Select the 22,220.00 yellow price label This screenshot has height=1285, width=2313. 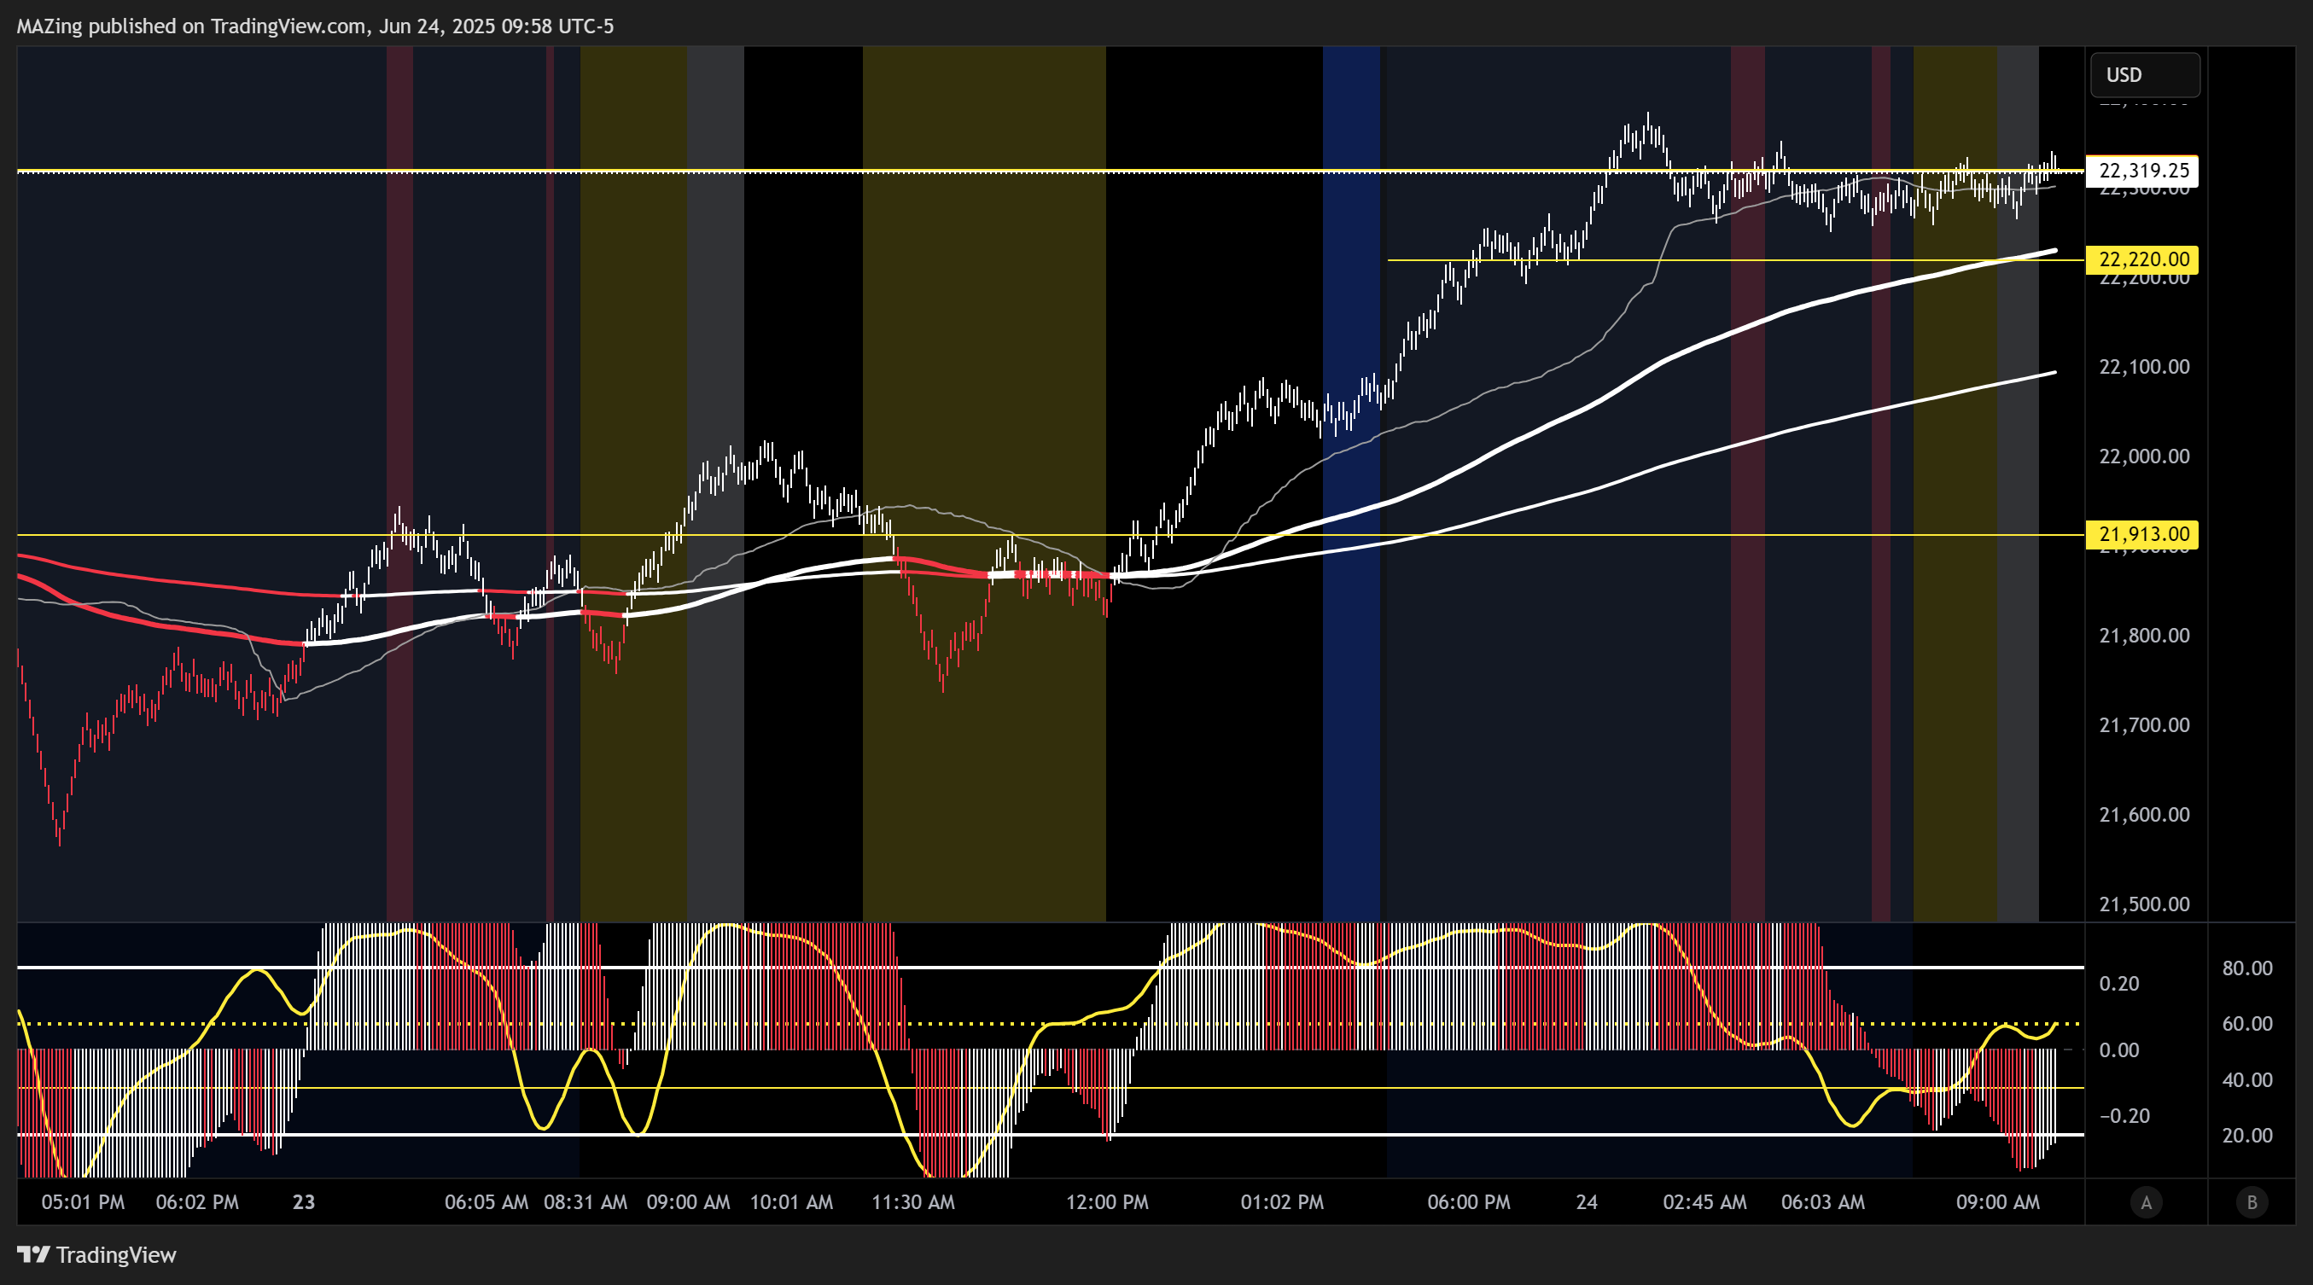tap(2142, 259)
